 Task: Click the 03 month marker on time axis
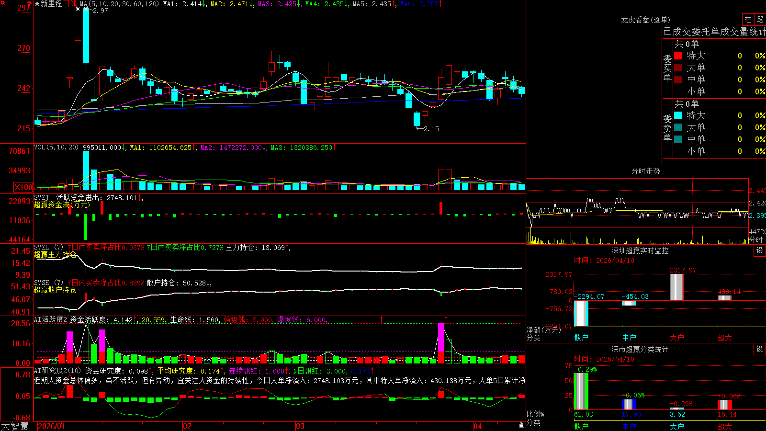pos(300,426)
